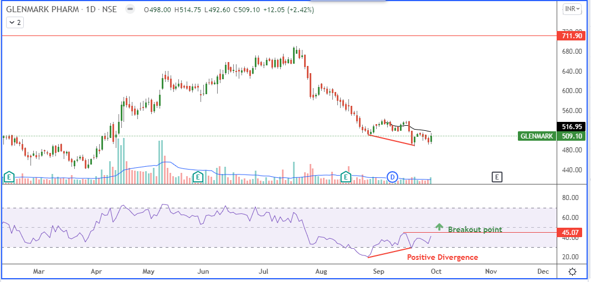Click the Mar label on time axis
The width and height of the screenshot is (591, 282).
pyautogui.click(x=39, y=271)
